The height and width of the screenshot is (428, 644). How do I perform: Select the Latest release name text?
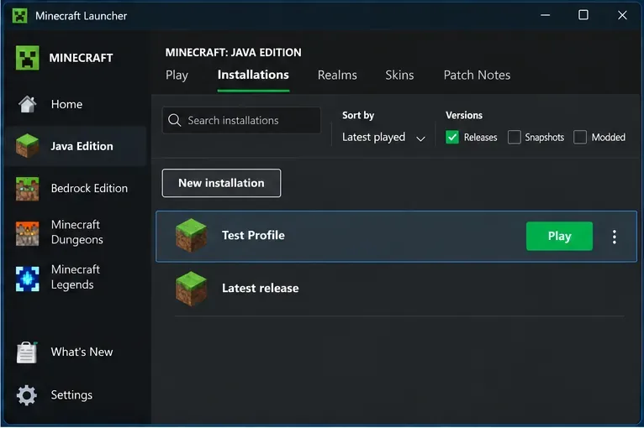(260, 288)
